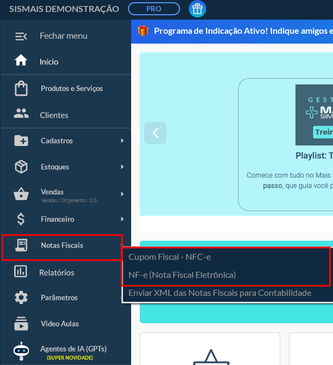The height and width of the screenshot is (365, 333).
Task: Expand the Estoques submenu arrow
Action: pyautogui.click(x=122, y=167)
